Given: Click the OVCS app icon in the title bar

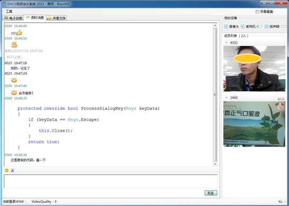Looking at the screenshot, I should coord(4,4).
